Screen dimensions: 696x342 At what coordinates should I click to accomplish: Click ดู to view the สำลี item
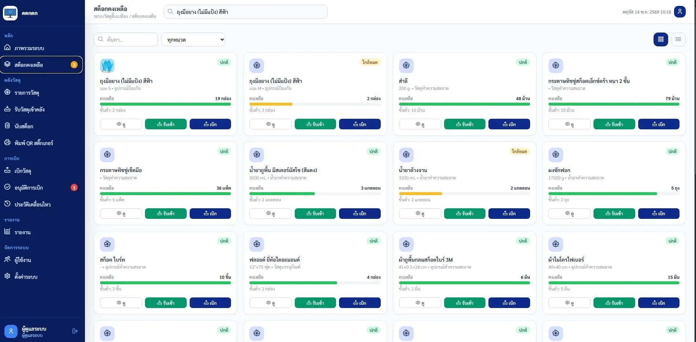420,124
